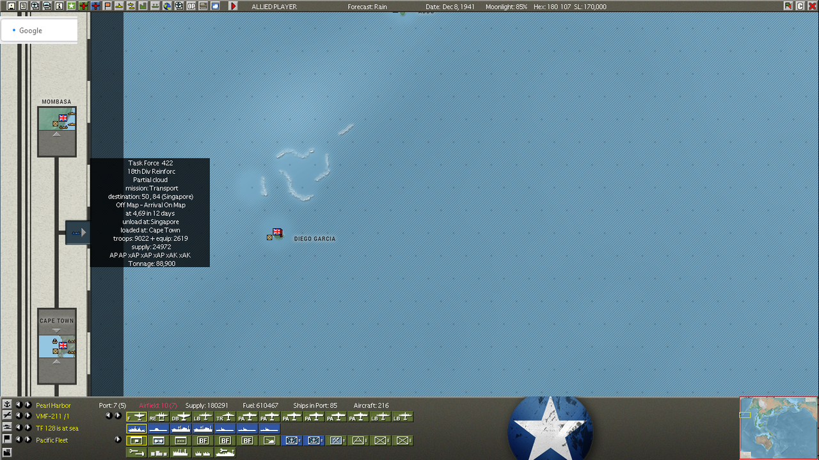The image size is (819, 460).
Task: Click previous arrow beside VMF-211 /1
Action: tap(19, 416)
